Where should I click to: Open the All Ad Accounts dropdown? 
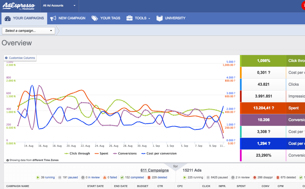(x=59, y=6)
